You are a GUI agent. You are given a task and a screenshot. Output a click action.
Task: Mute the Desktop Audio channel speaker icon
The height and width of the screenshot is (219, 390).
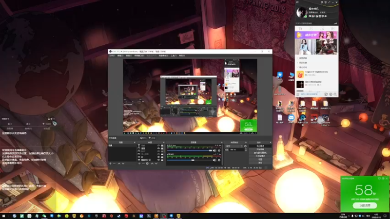(214, 160)
